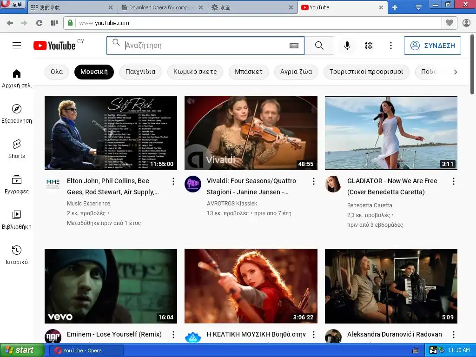Select the Άγρια ζώα filter chip
476x357 pixels.
click(296, 72)
